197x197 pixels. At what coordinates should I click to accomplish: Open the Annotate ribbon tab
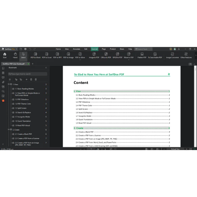coord(77,49)
